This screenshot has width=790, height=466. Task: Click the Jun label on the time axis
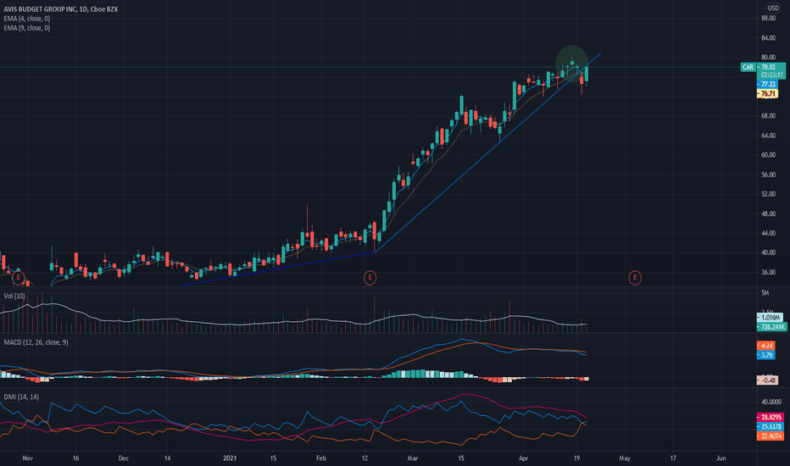point(721,458)
